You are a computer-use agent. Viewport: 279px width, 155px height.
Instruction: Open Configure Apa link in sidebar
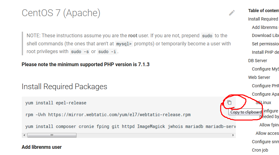[x=265, y=94]
